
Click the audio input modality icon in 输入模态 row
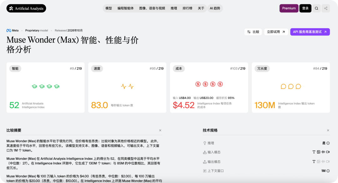[x=323, y=152]
